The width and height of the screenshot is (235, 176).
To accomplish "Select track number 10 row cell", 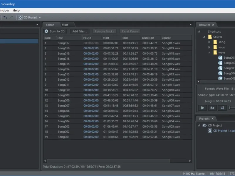I will click(46, 90).
